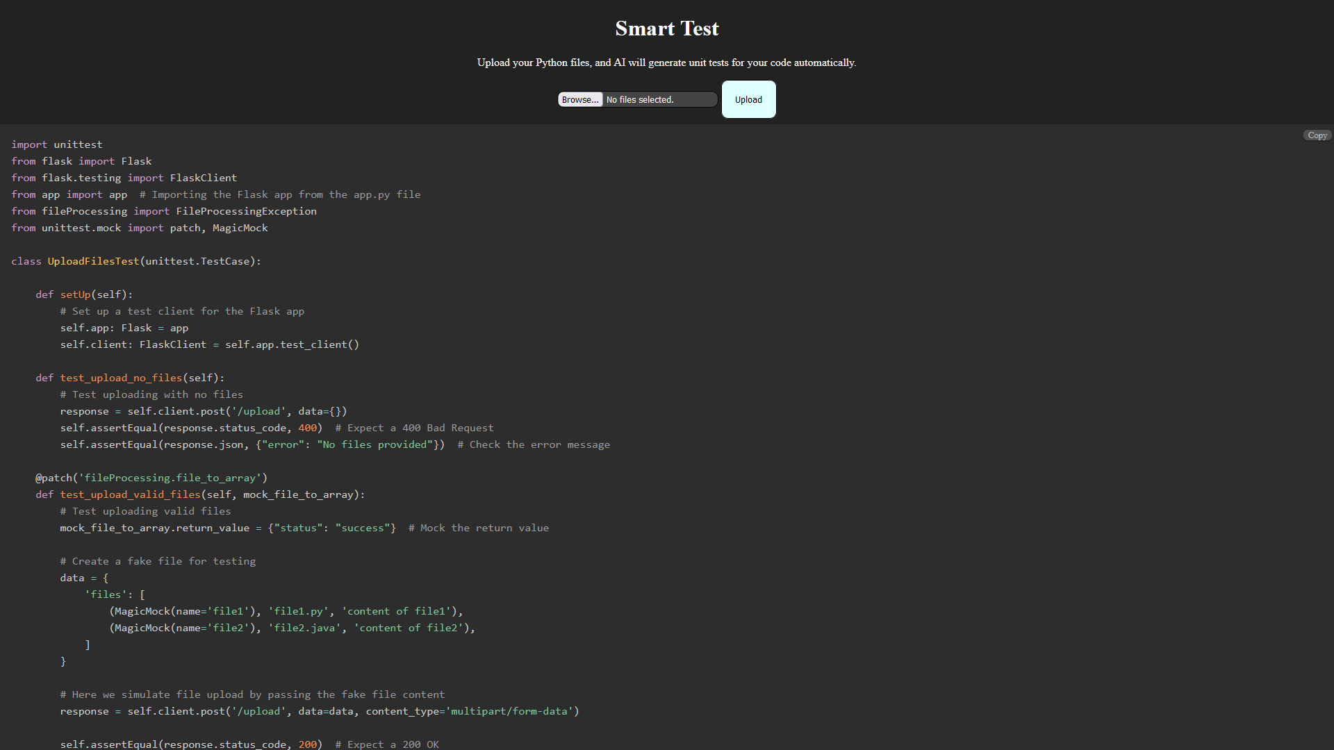Click the 'import unittest' code line
This screenshot has width=1334, height=750.
coord(57,144)
